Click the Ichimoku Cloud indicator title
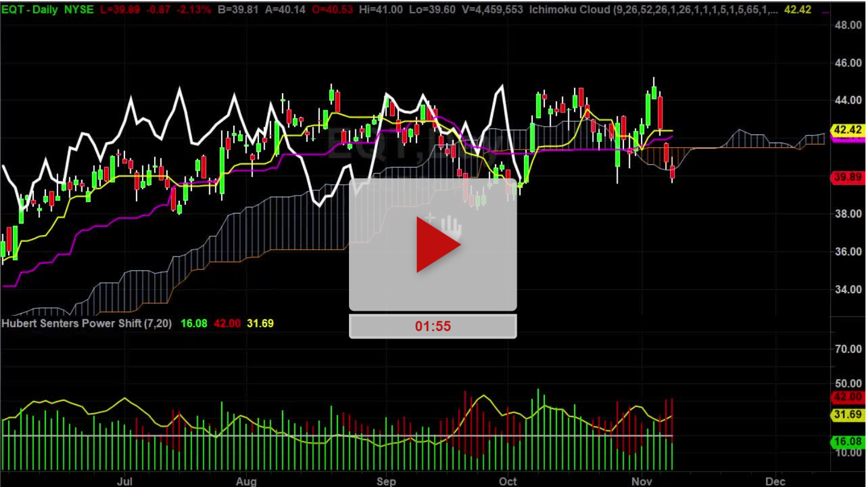This screenshot has height=487, width=866. 569,10
